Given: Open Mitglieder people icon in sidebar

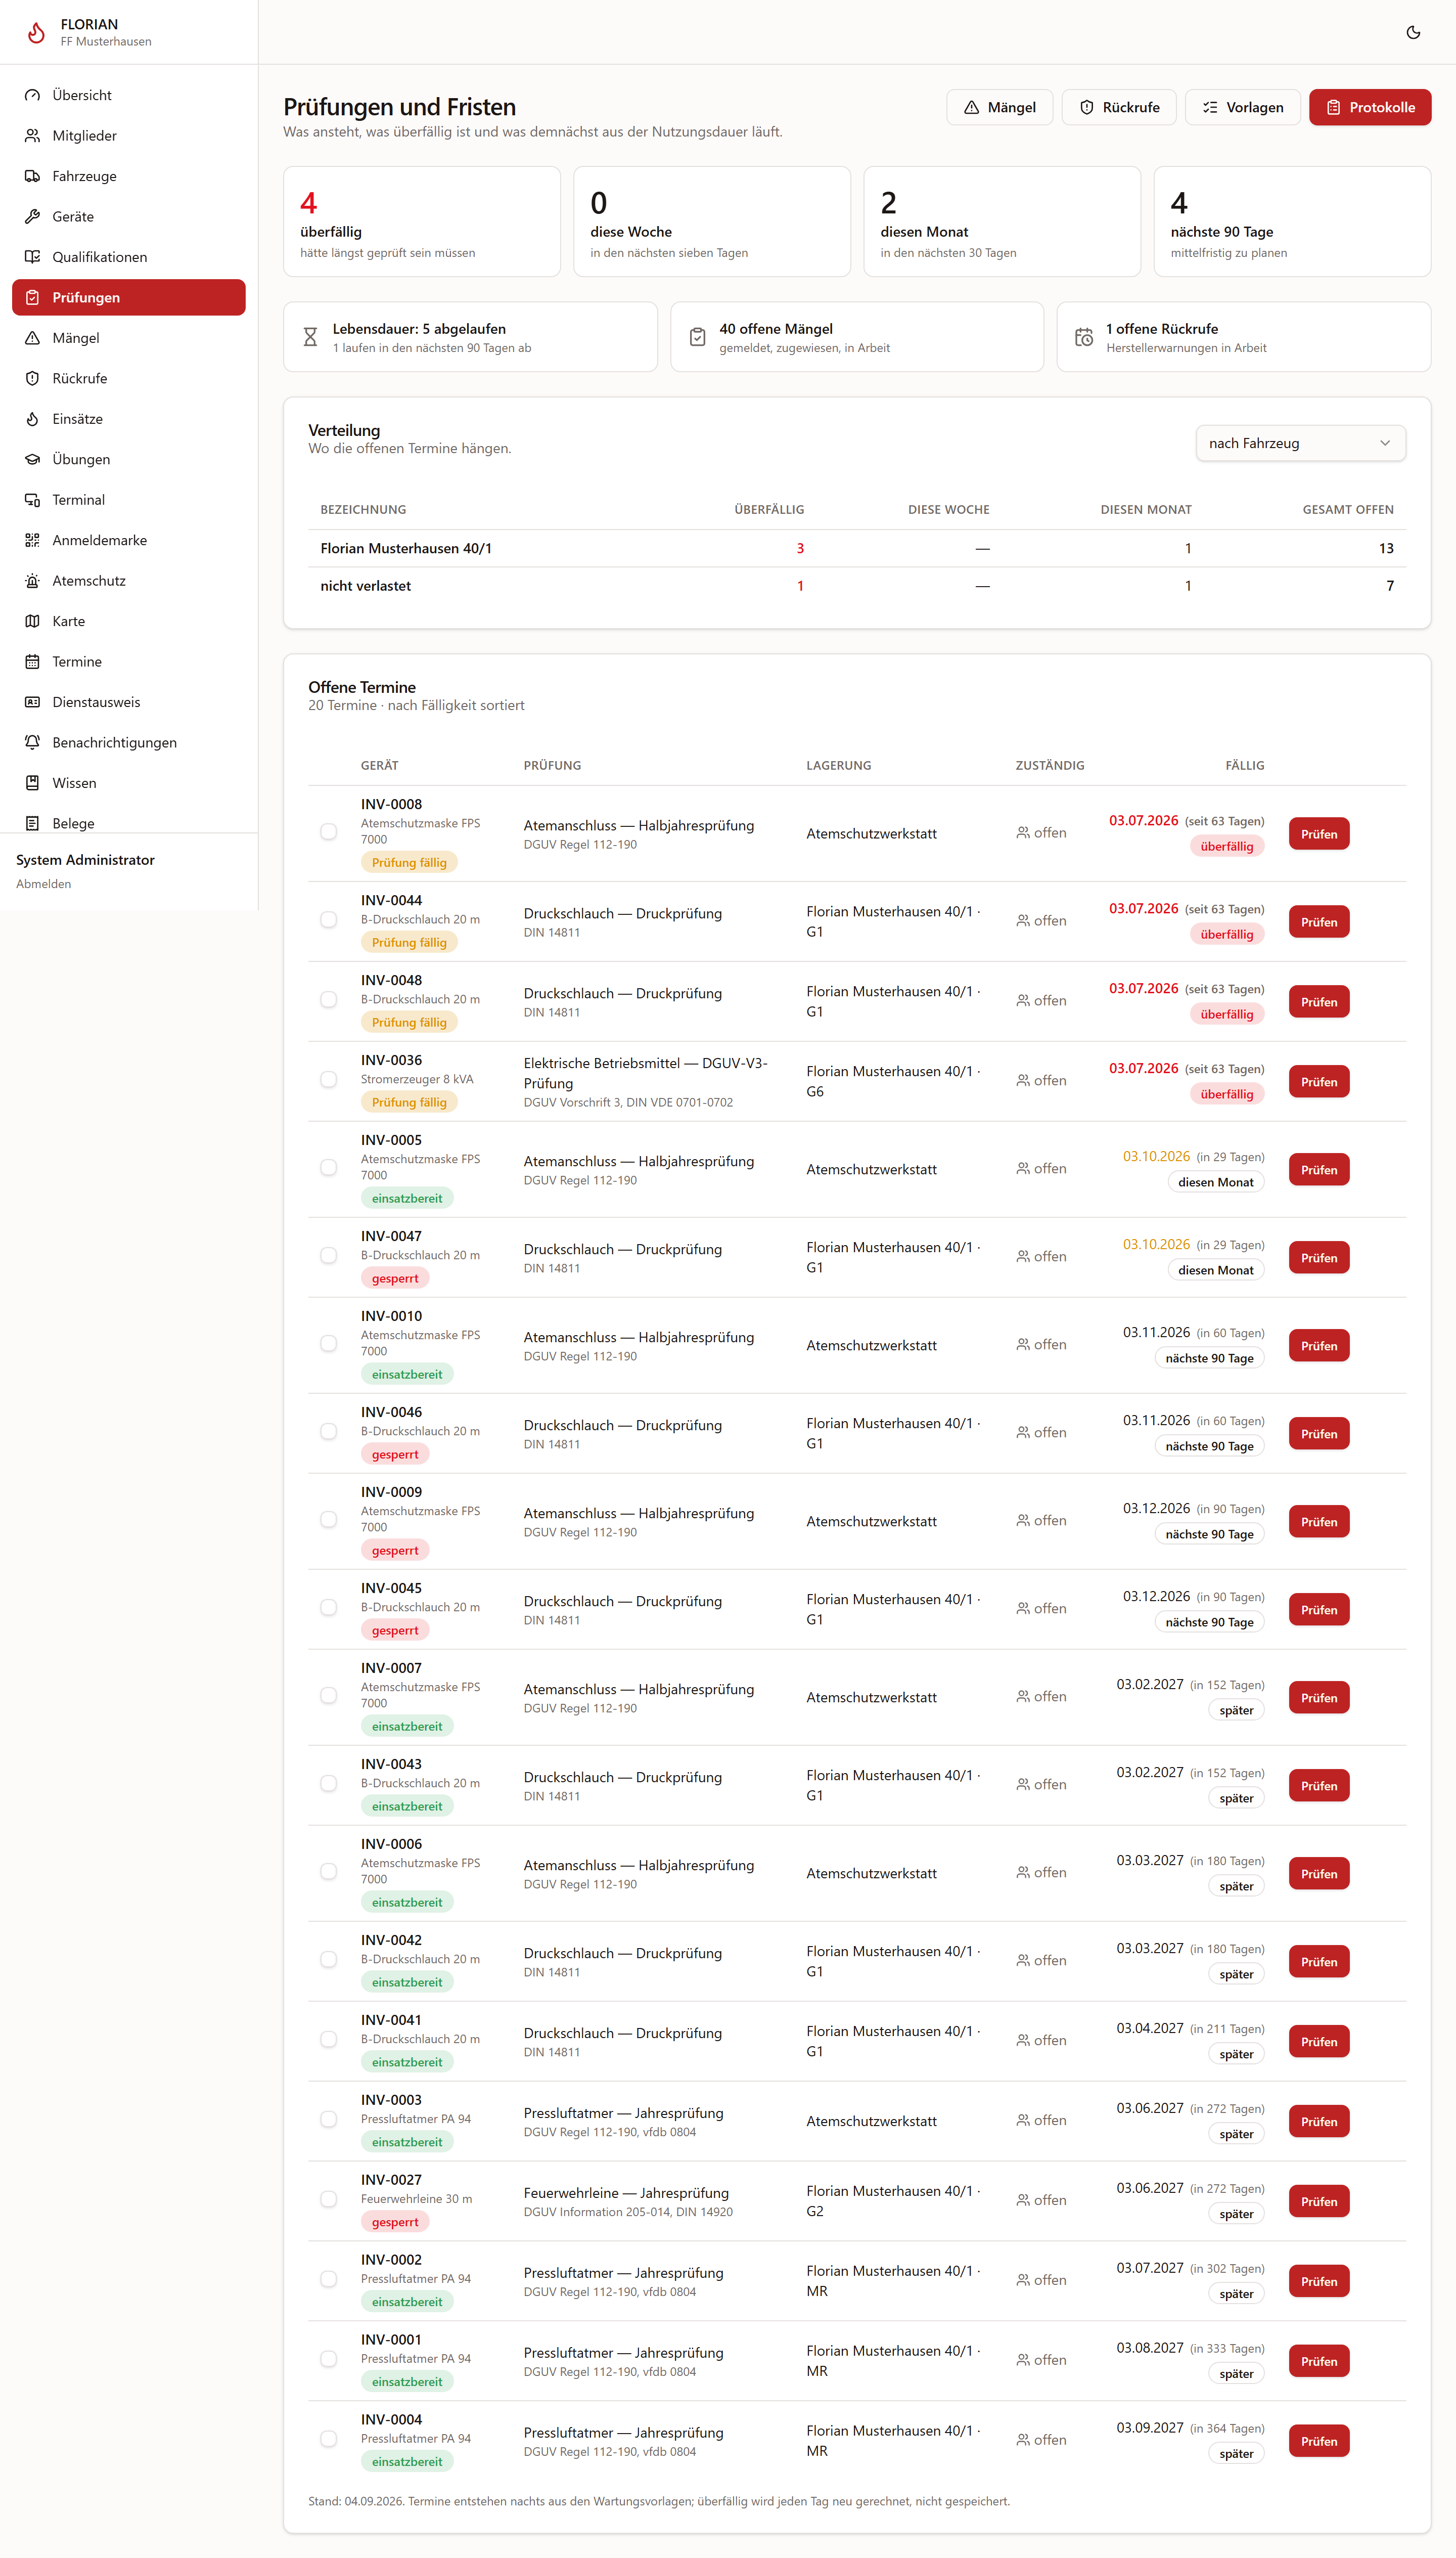Looking at the screenshot, I should click(x=33, y=135).
